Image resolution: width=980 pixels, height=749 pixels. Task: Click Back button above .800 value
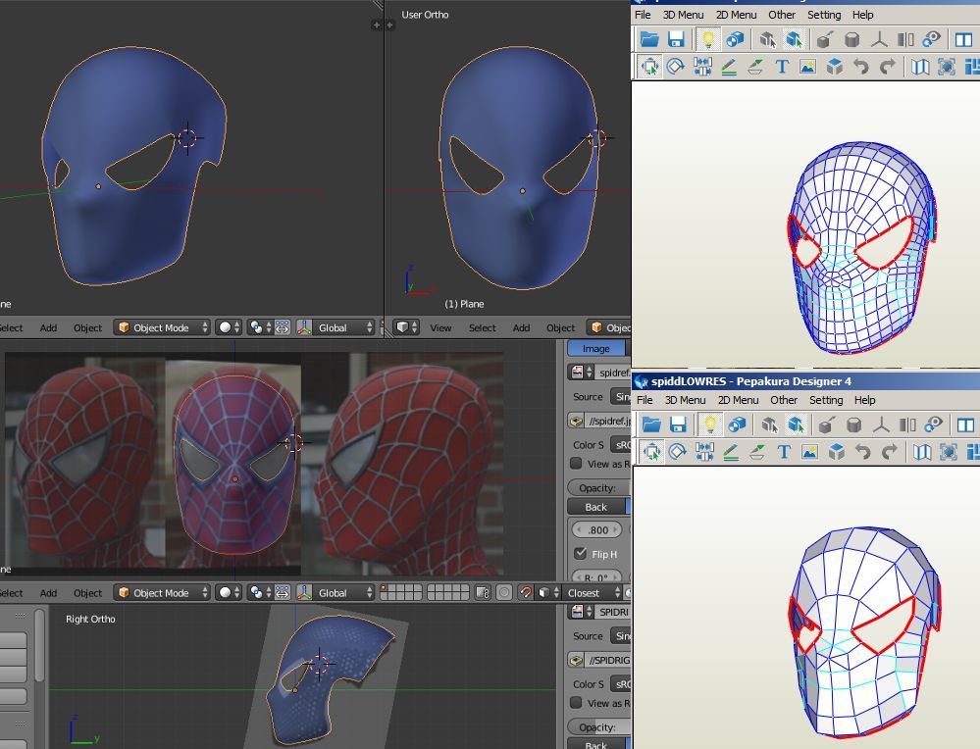click(x=598, y=507)
